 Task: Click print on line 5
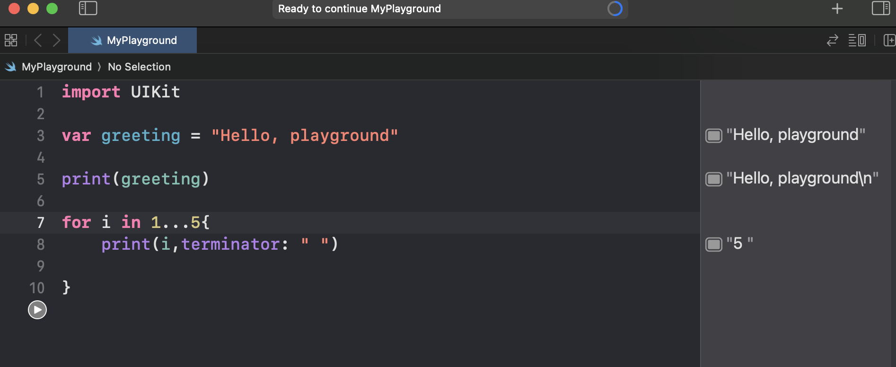(x=86, y=179)
